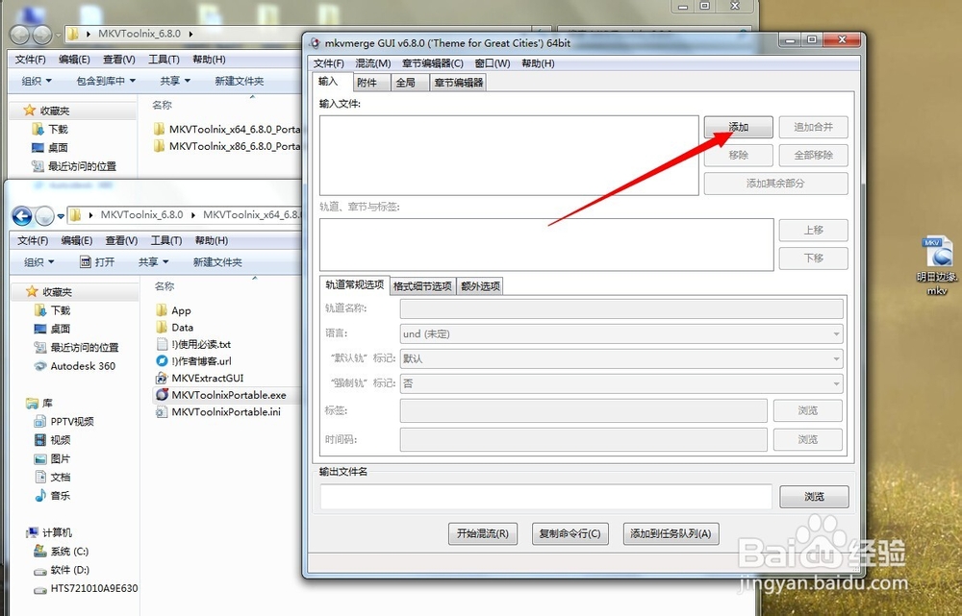Click Back arrow in front Explorer window
Viewport: 962px width, 616px height.
click(22, 216)
